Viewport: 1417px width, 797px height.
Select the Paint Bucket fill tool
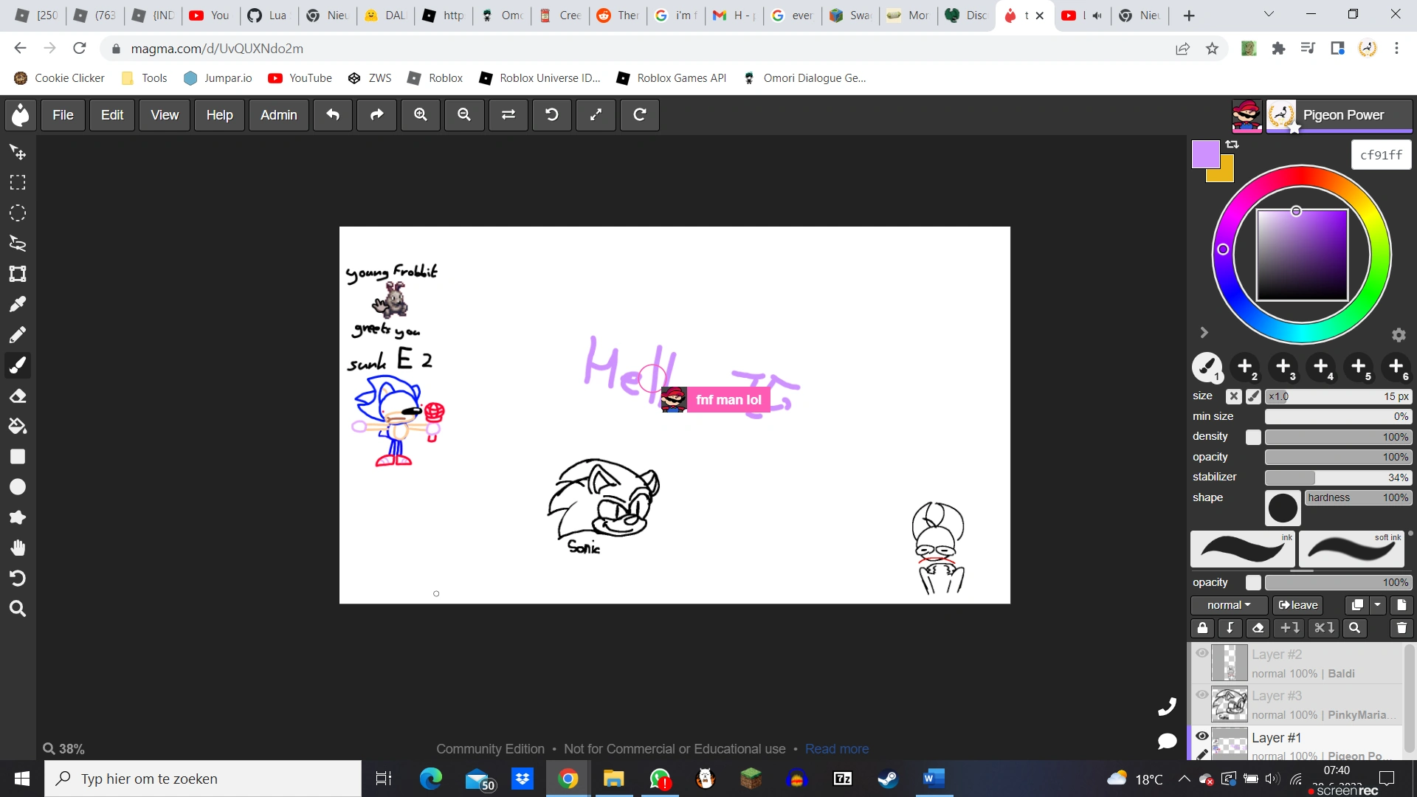tap(18, 427)
